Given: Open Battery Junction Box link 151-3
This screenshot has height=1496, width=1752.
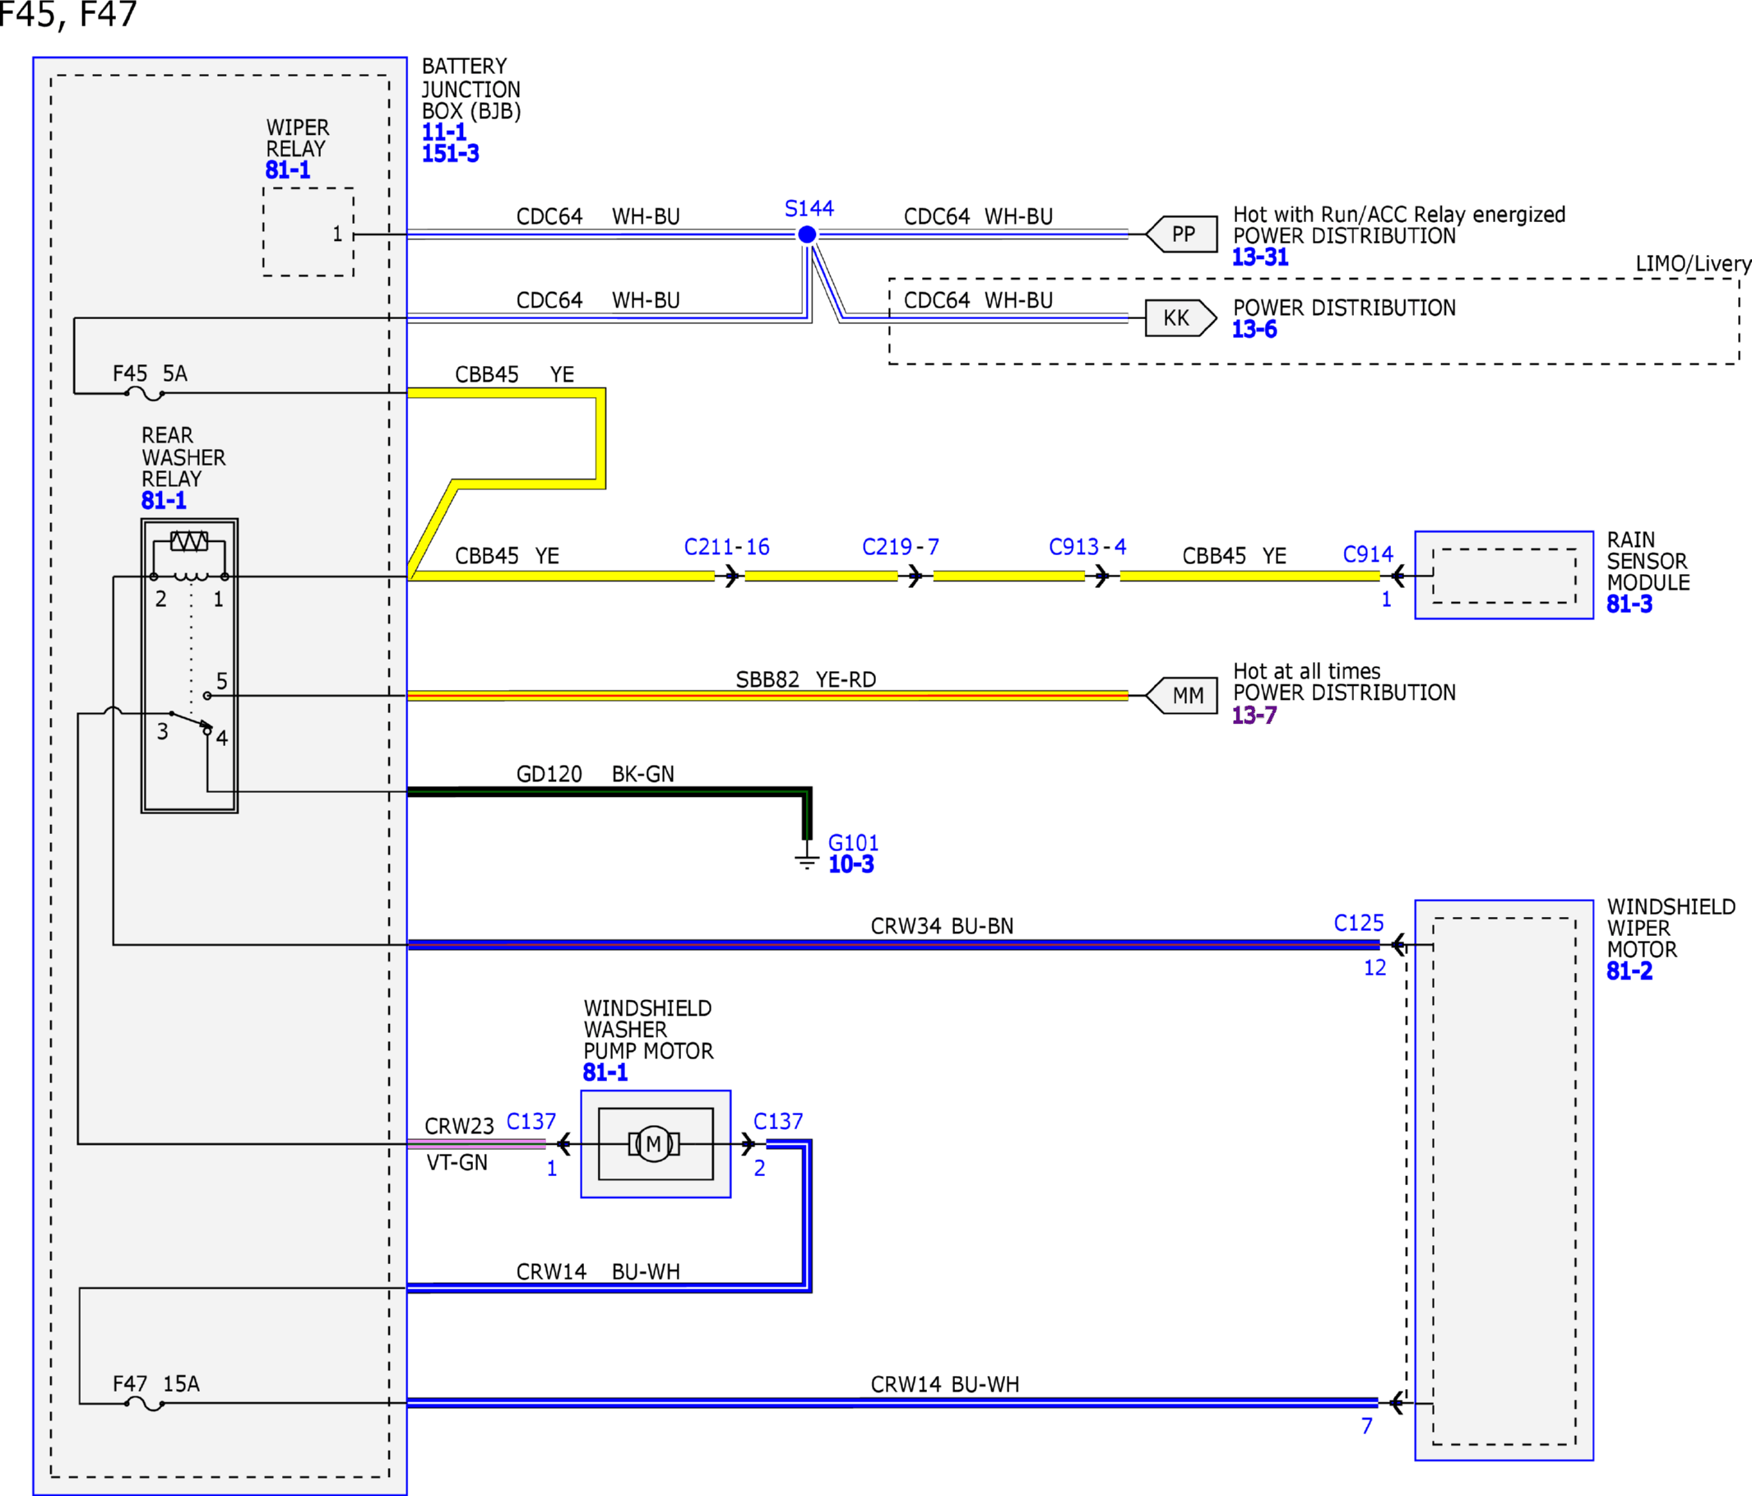Looking at the screenshot, I should (x=450, y=154).
